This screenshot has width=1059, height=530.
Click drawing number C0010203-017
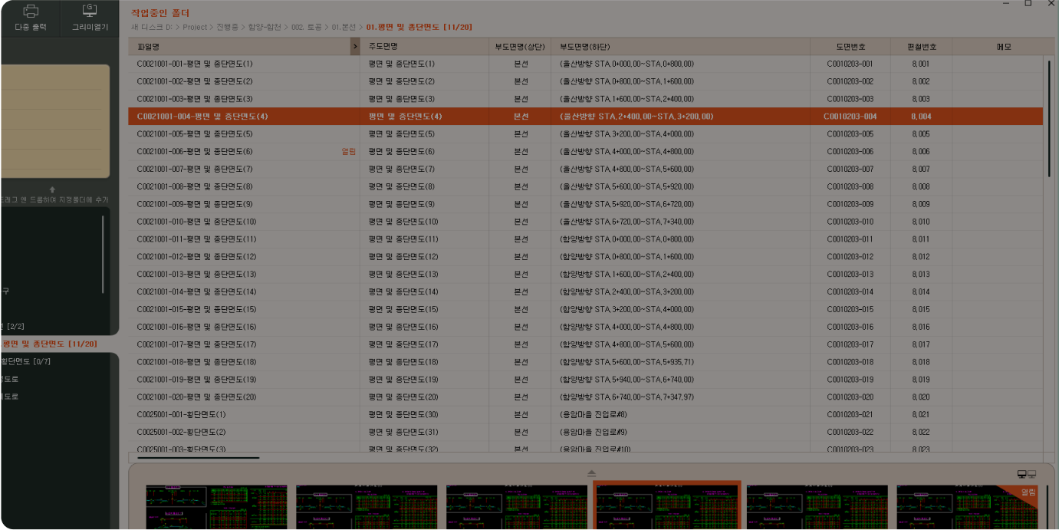click(850, 344)
